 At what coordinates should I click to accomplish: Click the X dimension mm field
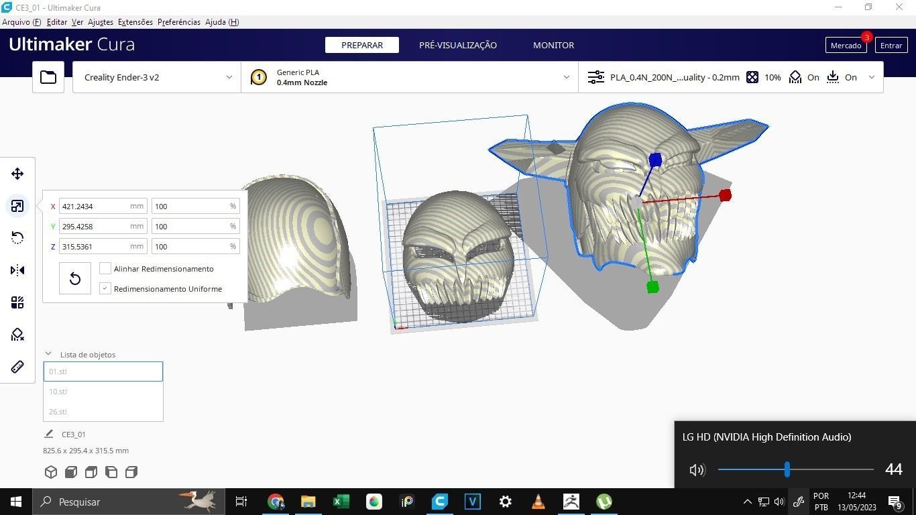[x=103, y=206]
